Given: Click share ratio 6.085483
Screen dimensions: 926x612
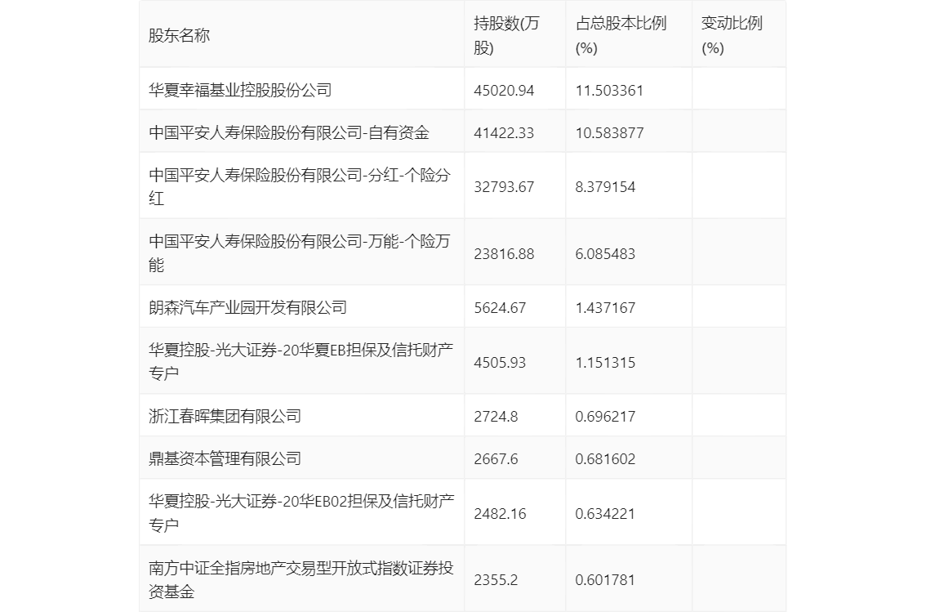Looking at the screenshot, I should tap(605, 254).
